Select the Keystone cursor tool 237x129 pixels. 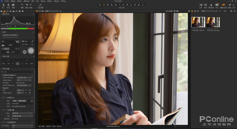pyautogui.click(x=120, y=5)
